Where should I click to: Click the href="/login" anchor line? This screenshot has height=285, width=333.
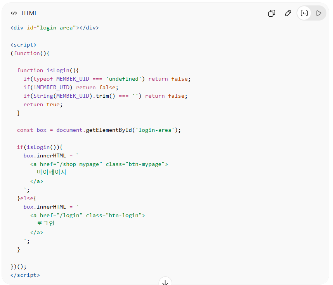pyautogui.click(x=87, y=215)
